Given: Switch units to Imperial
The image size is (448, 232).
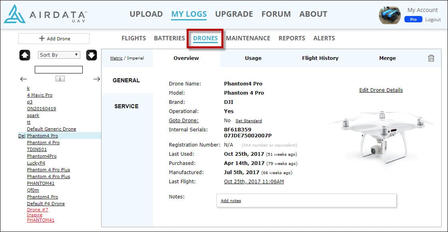Looking at the screenshot, I should [x=135, y=58].
